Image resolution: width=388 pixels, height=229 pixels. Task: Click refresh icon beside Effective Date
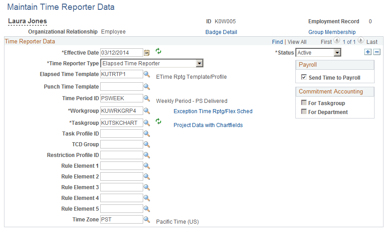coord(158,51)
